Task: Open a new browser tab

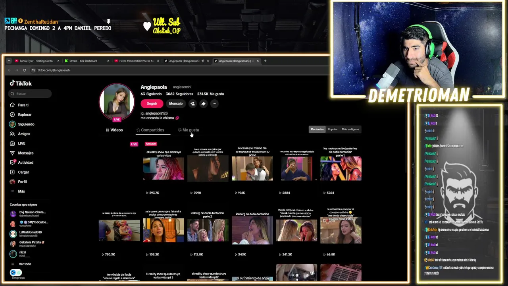Action: tap(266, 61)
